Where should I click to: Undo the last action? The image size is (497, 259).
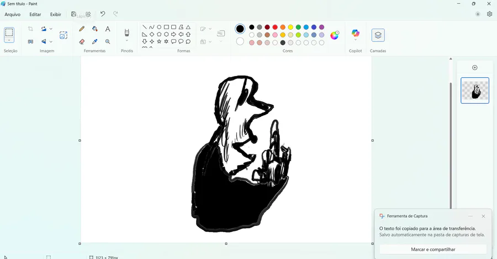click(x=103, y=14)
